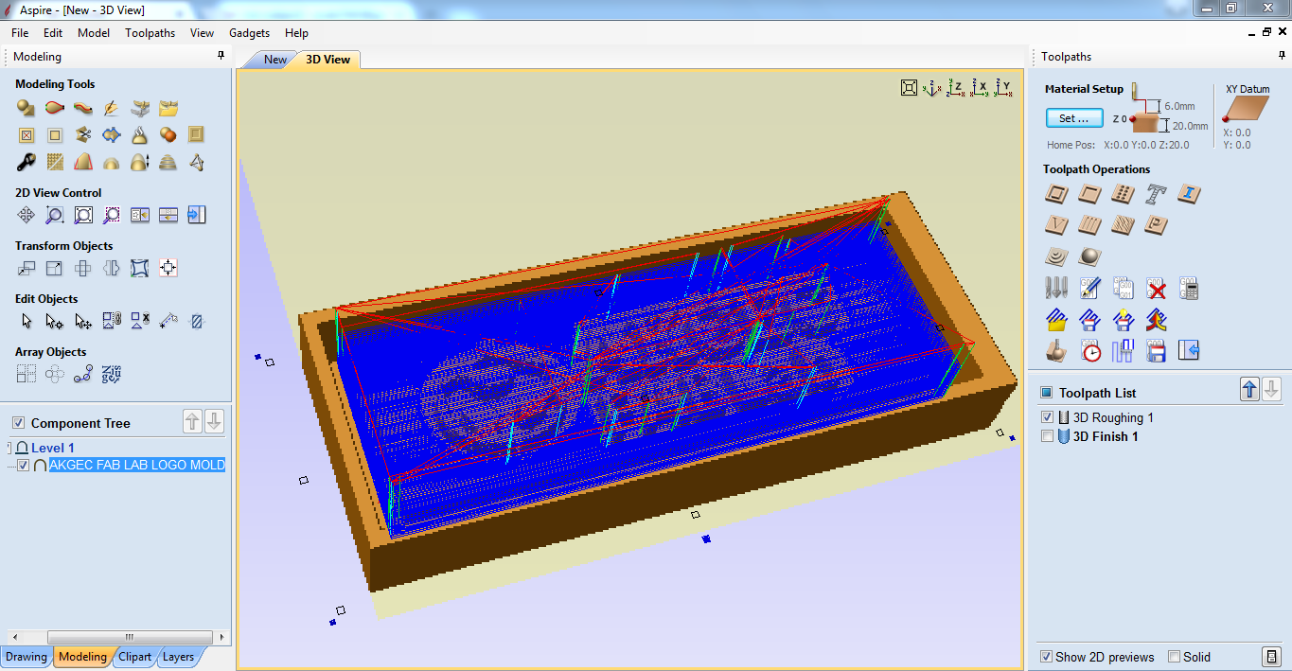Open the Inlay Toolpath blue I icon
This screenshot has width=1292, height=671.
(x=1189, y=195)
